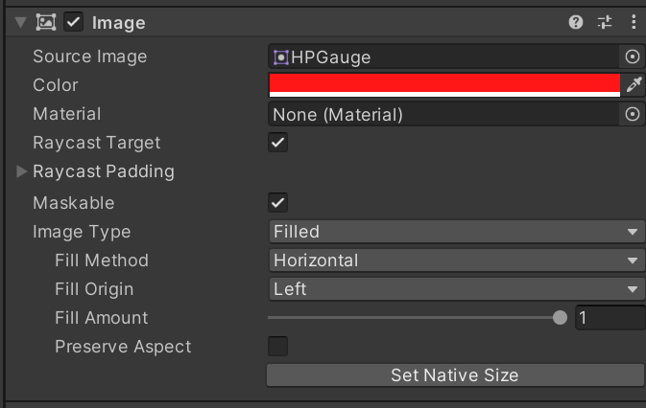Enable the Preserve Aspect checkbox
Image resolution: width=646 pixels, height=408 pixels.
pyautogui.click(x=278, y=347)
